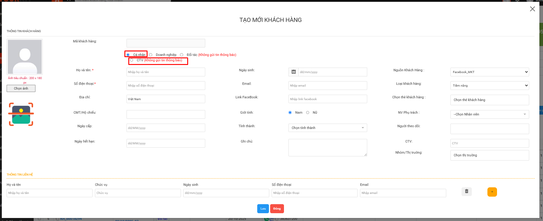This screenshot has height=221, width=543.
Task: Click into the Ghi chú text area
Action: click(x=328, y=147)
